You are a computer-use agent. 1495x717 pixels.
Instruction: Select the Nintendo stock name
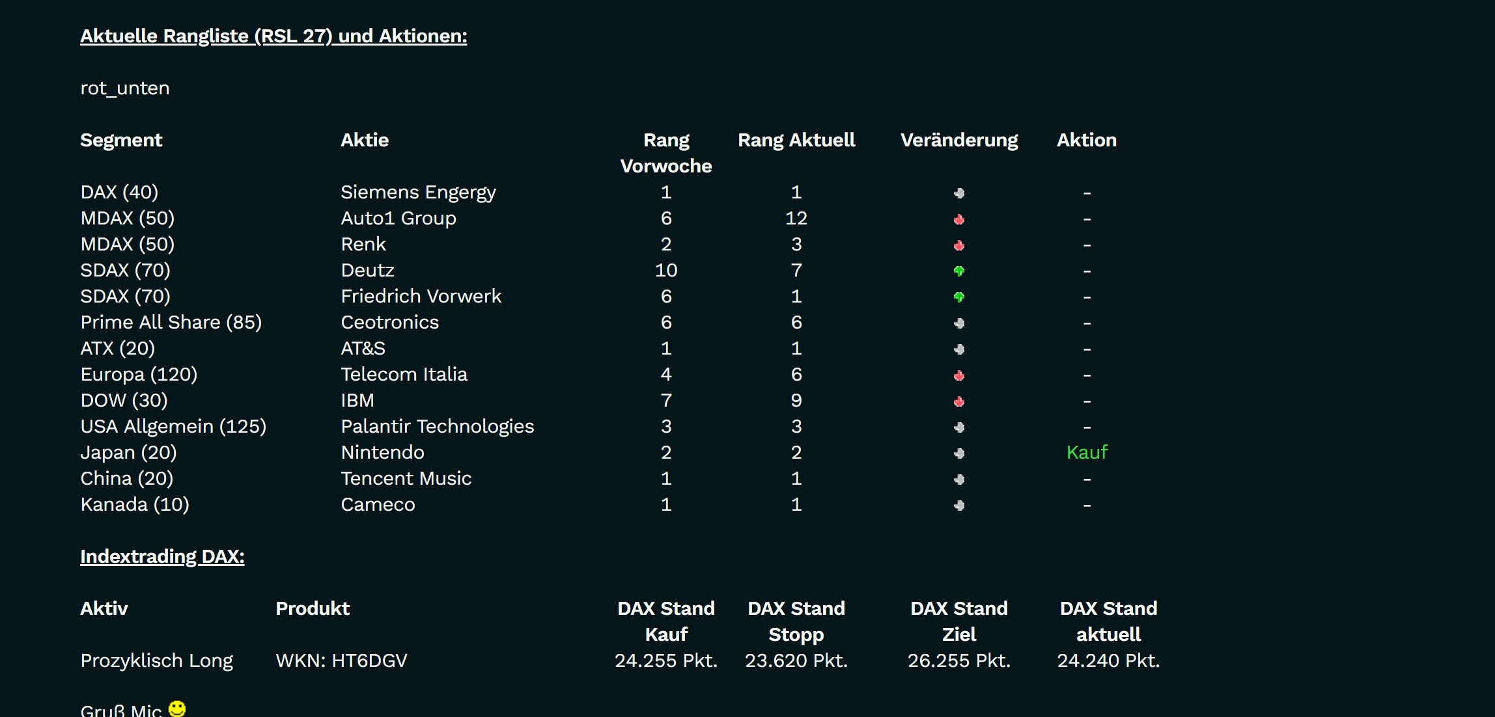click(x=382, y=452)
